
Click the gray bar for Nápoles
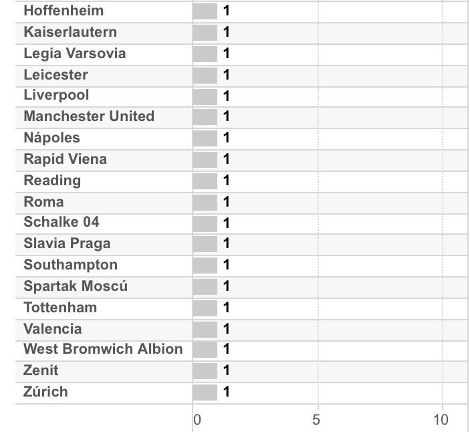[205, 138]
